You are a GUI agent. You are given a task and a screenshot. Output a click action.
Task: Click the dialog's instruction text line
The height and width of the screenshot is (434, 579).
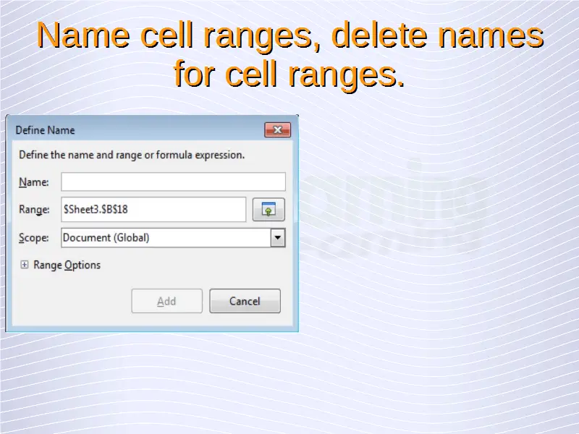pos(132,155)
